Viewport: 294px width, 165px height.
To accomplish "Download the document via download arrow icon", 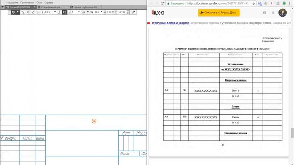I will pyautogui.click(x=273, y=12).
